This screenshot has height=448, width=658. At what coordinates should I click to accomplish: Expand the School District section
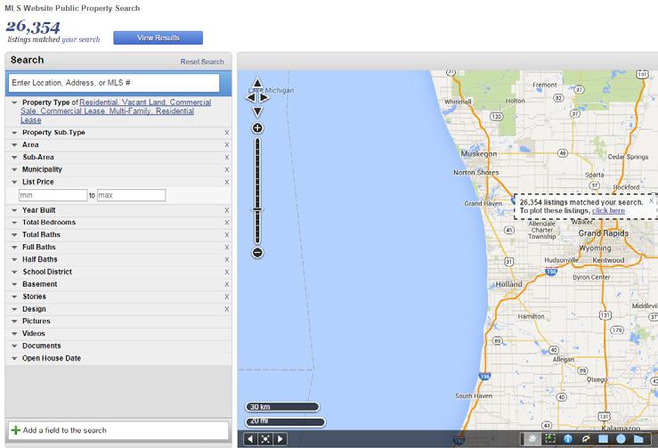click(x=14, y=272)
